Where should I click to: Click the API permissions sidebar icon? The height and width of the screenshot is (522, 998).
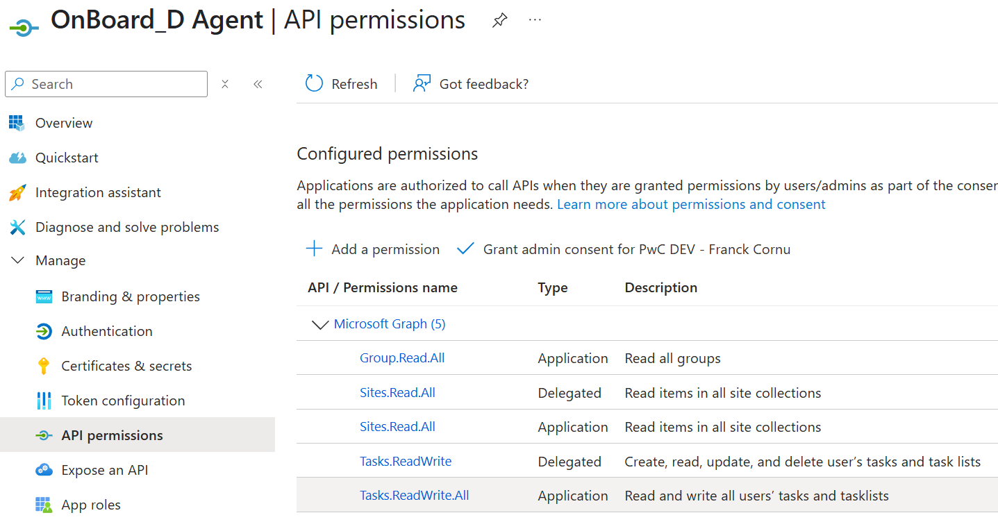[44, 435]
